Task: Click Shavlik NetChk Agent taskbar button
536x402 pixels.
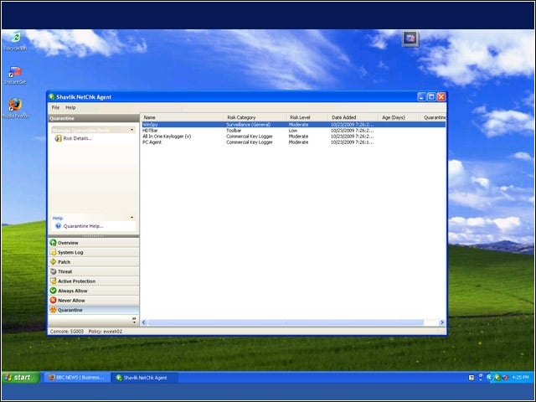Action: [x=145, y=378]
